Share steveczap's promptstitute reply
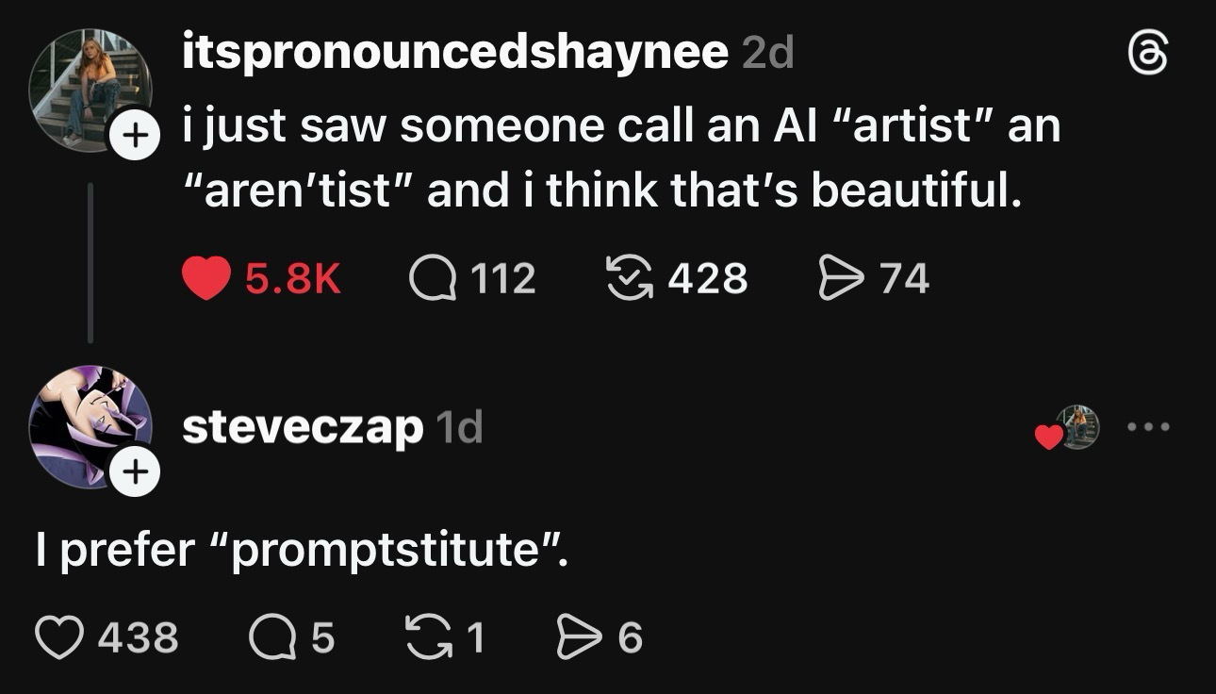This screenshot has height=694, width=1216. pyautogui.click(x=577, y=637)
